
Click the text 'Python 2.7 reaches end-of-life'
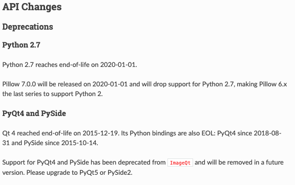point(46,65)
